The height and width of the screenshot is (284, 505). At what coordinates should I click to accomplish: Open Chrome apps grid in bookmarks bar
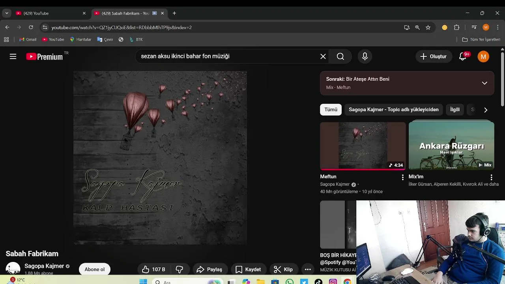6,39
